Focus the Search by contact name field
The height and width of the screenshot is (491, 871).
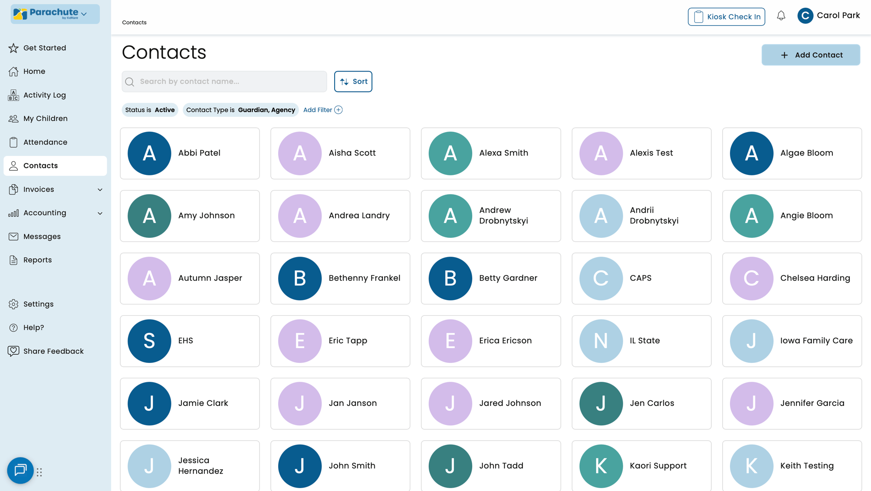click(x=224, y=82)
